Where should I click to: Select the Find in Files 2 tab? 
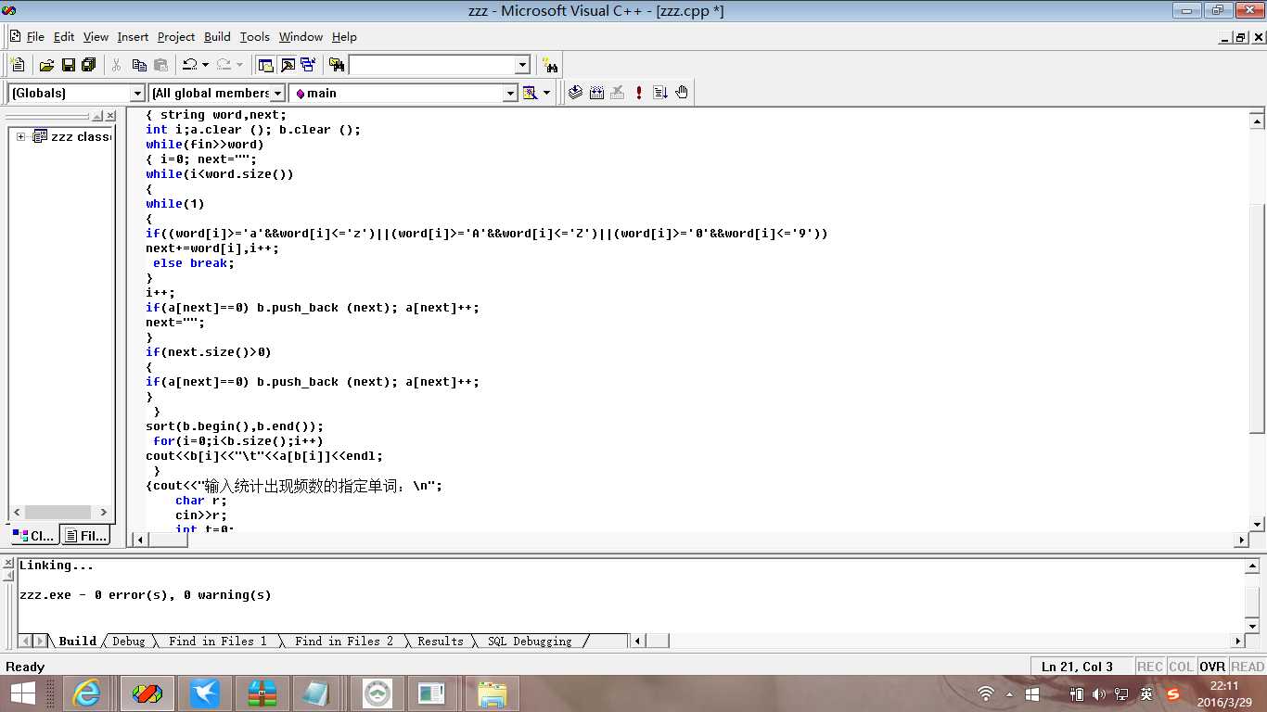[344, 641]
